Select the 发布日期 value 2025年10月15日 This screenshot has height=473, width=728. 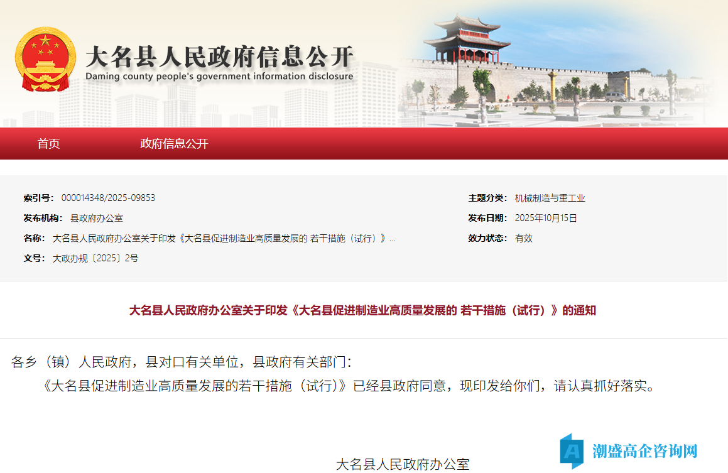tap(548, 218)
